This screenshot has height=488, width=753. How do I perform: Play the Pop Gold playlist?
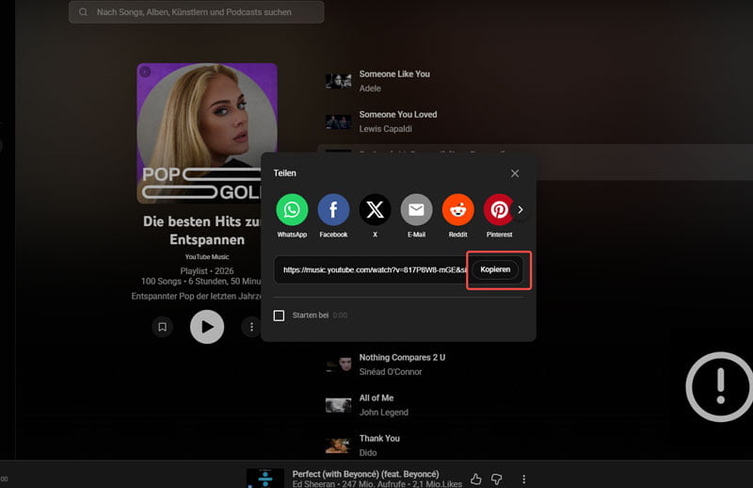click(207, 327)
